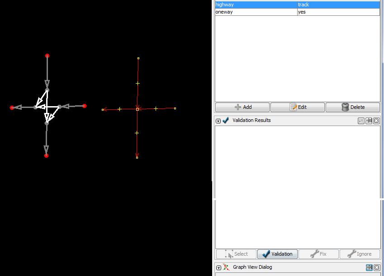Click the 'yes' value cell
This screenshot has width=384, height=276.
point(338,12)
